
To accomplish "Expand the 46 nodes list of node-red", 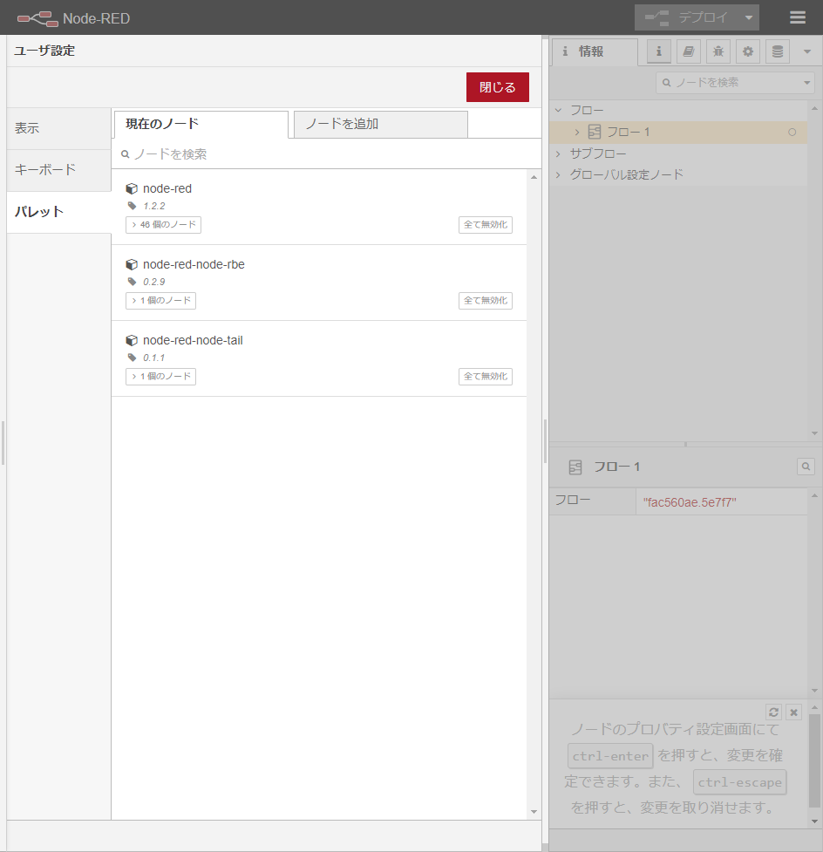I will coord(164,225).
